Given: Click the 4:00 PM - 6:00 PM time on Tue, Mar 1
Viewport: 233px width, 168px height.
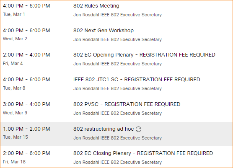Looking at the screenshot, I should tap(26, 6).
